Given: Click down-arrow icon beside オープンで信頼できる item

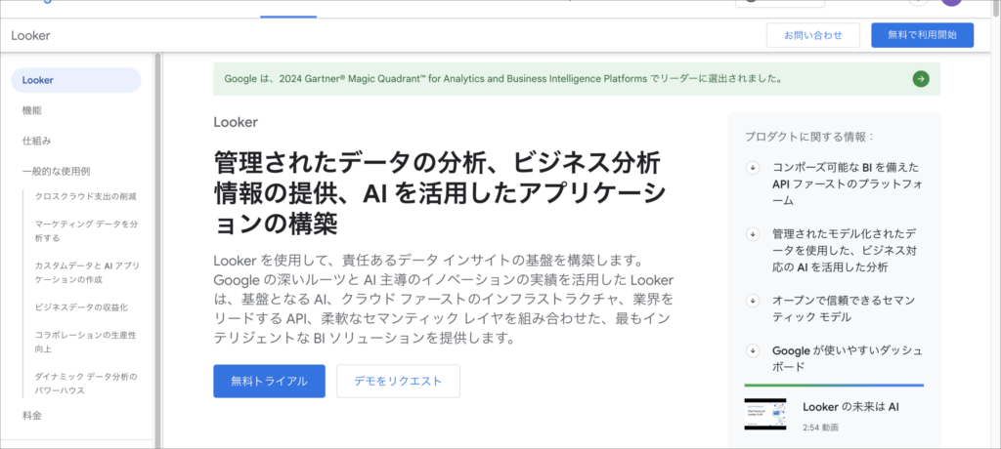Looking at the screenshot, I should (753, 302).
